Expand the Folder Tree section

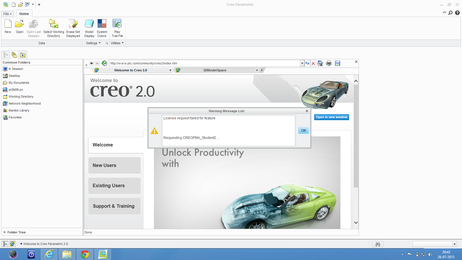point(5,232)
